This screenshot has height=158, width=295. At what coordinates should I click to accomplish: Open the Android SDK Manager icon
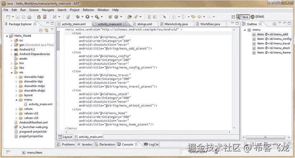click(39, 17)
